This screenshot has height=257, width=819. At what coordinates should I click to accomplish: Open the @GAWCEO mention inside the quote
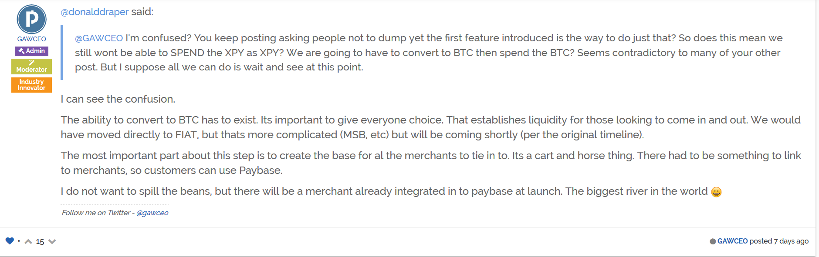click(99, 38)
